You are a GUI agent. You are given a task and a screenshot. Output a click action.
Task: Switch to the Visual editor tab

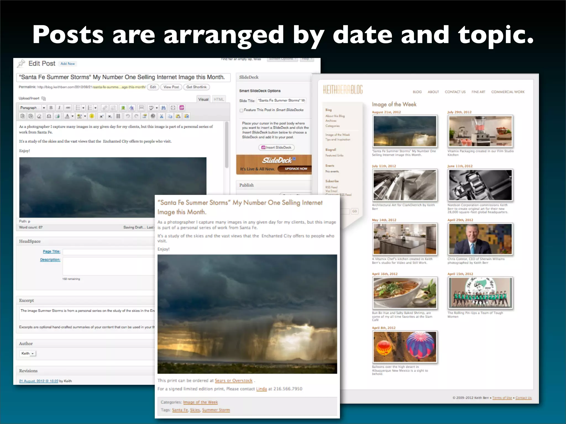coord(203,99)
